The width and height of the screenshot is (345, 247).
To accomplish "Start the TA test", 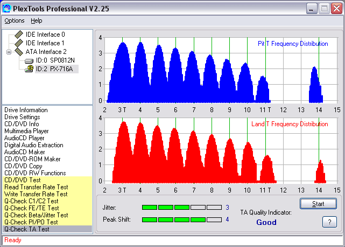I will (318, 203).
